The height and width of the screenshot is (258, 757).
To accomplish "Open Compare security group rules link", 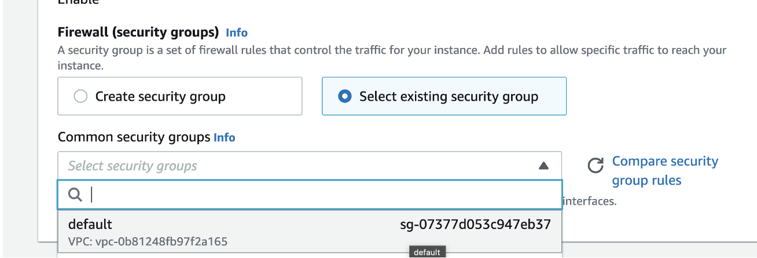I will [x=665, y=171].
